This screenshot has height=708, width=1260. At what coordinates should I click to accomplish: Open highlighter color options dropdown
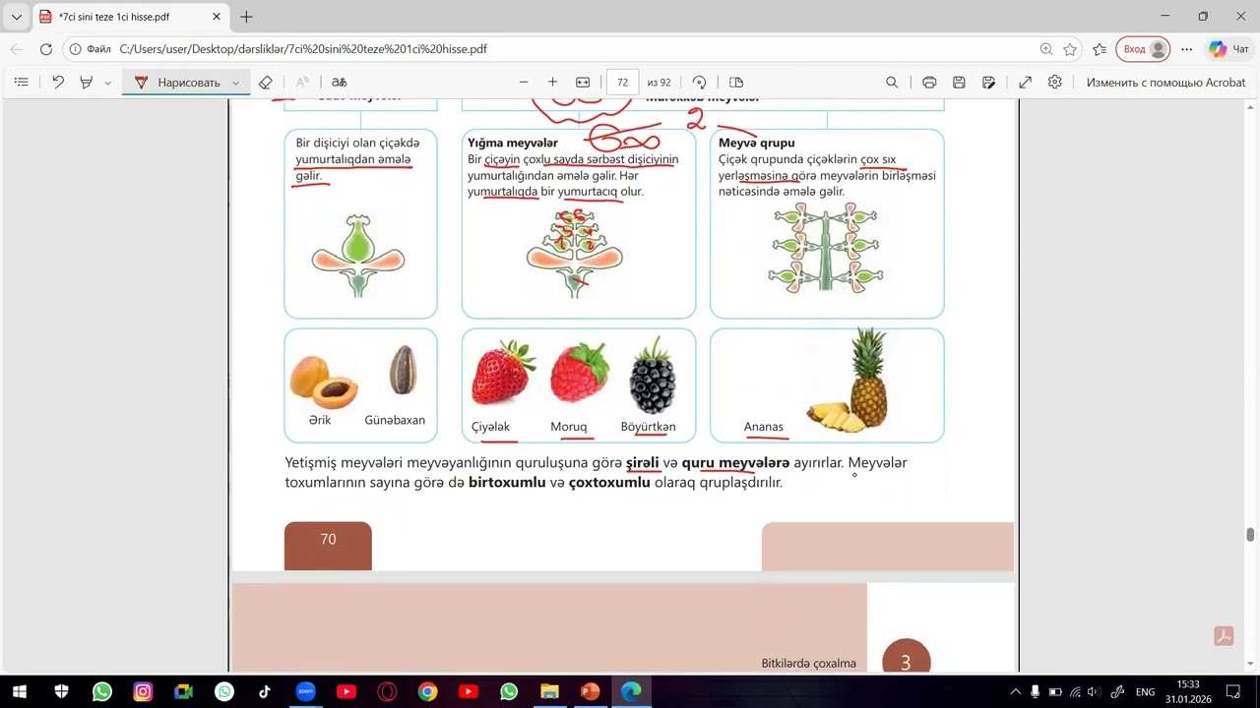[108, 83]
